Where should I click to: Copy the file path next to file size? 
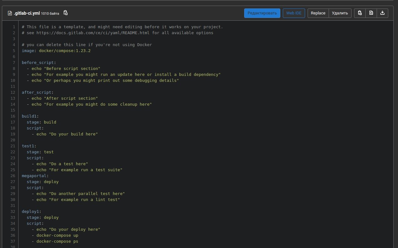66,13
